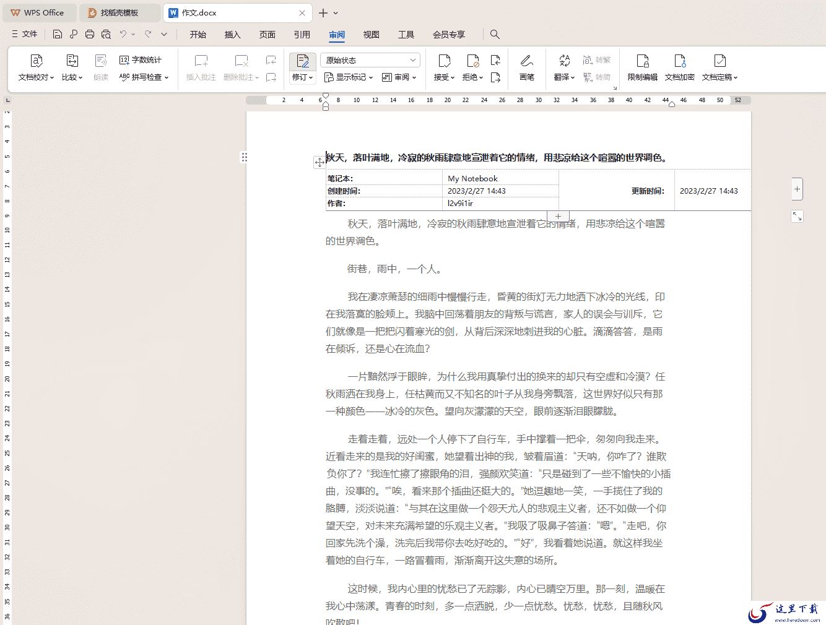The width and height of the screenshot is (826, 625).
Task: Switch to the 视图 ribbon tab
Action: coord(372,35)
